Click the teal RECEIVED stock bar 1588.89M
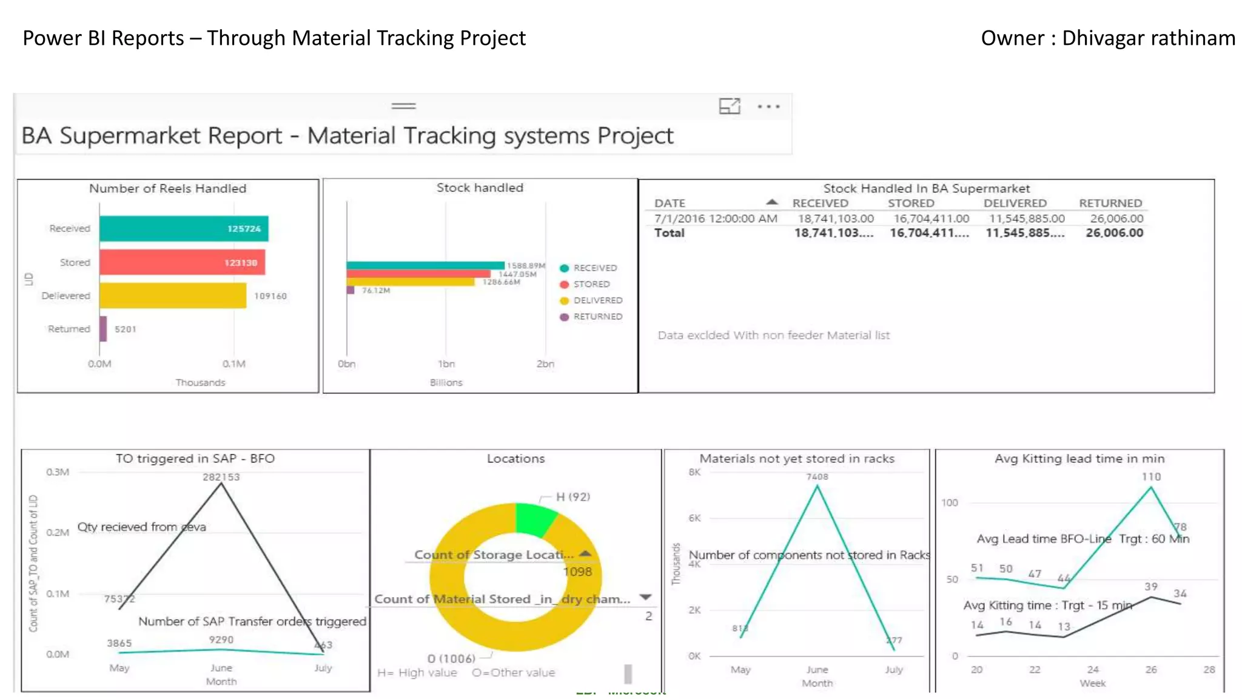The height and width of the screenshot is (699, 1242). tap(425, 265)
